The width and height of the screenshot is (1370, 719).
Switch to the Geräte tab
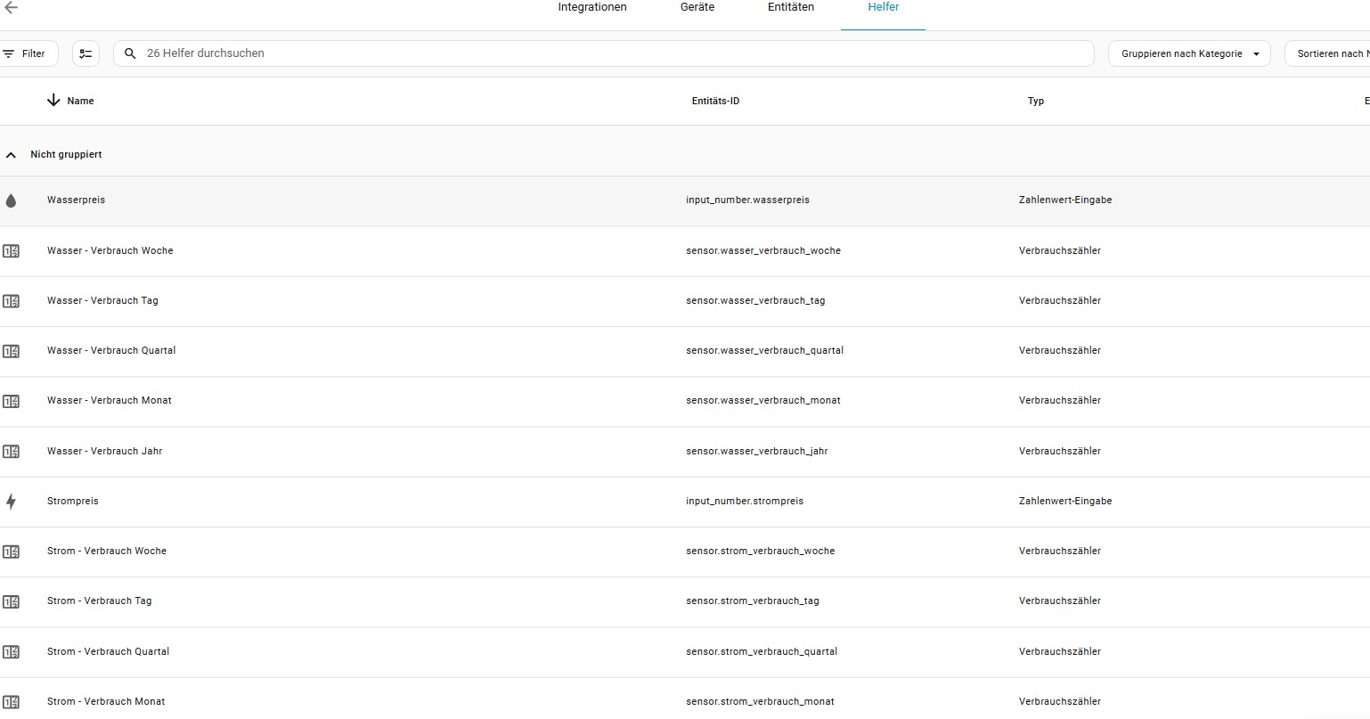point(697,7)
